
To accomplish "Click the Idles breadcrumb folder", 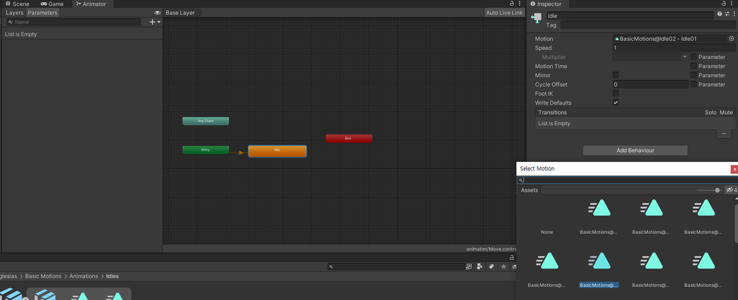I will pyautogui.click(x=112, y=276).
